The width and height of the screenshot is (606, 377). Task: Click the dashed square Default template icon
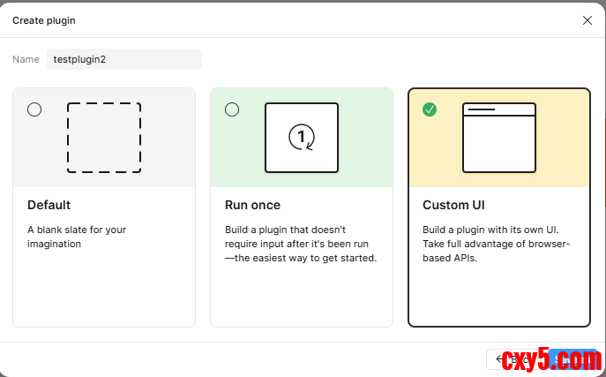click(104, 138)
